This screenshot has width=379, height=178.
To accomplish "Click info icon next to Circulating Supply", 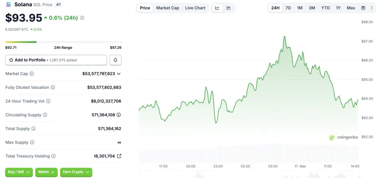I will 45,115.
